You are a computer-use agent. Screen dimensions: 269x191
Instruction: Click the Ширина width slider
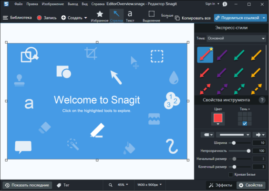tap(239, 143)
